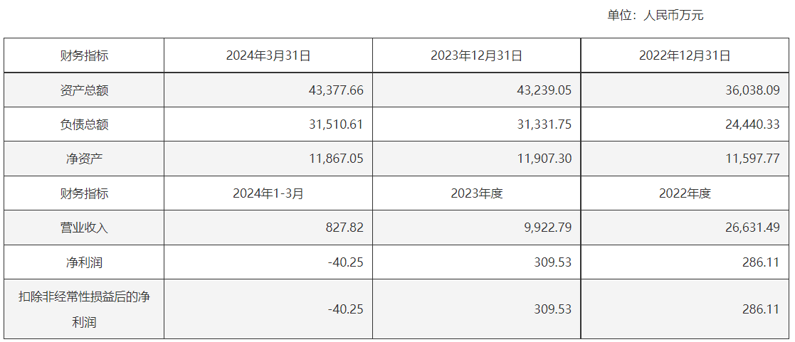
Task: Select the 2023年度 period header
Action: click(477, 193)
